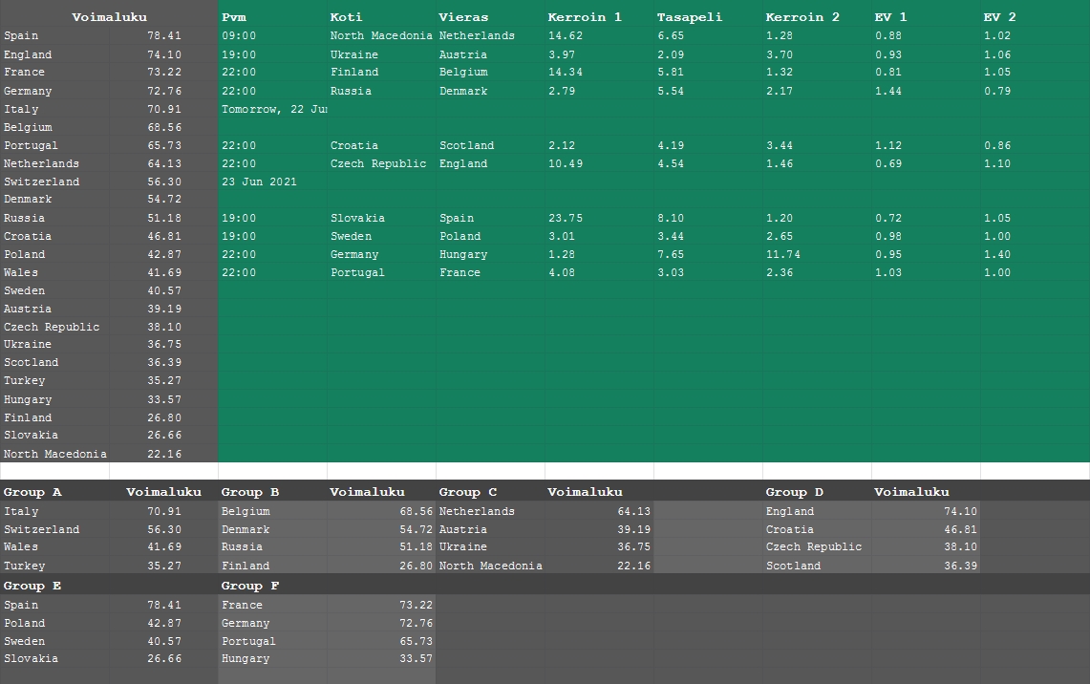The height and width of the screenshot is (684, 1090).
Task: Click the Spain cell in ranking list
Action: coord(22,36)
